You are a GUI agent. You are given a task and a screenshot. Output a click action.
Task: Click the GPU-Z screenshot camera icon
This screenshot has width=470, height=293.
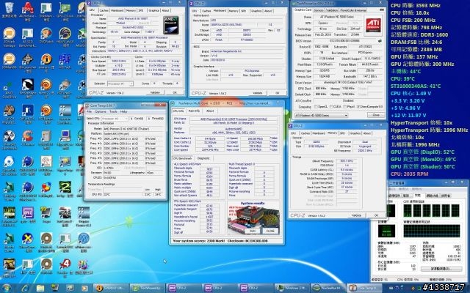[x=382, y=10]
